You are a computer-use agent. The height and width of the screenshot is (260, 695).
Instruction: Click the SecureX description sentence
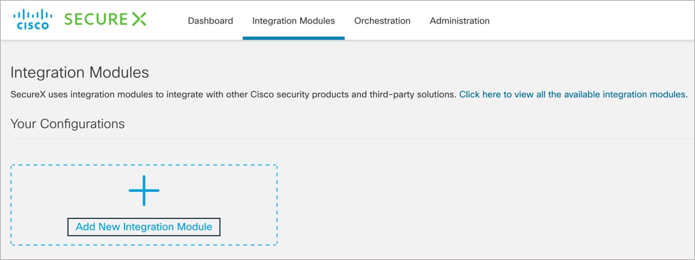pyautogui.click(x=233, y=94)
